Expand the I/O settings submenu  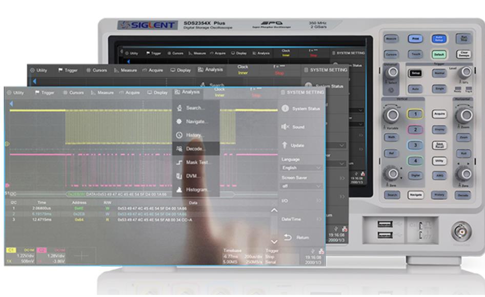pyautogui.click(x=301, y=201)
